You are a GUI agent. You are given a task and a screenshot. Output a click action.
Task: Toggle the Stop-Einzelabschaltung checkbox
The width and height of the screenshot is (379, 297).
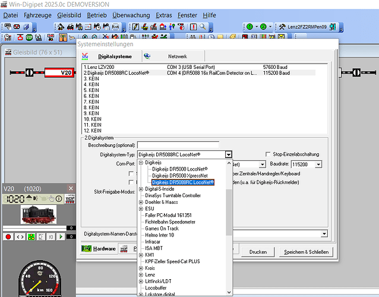268,154
